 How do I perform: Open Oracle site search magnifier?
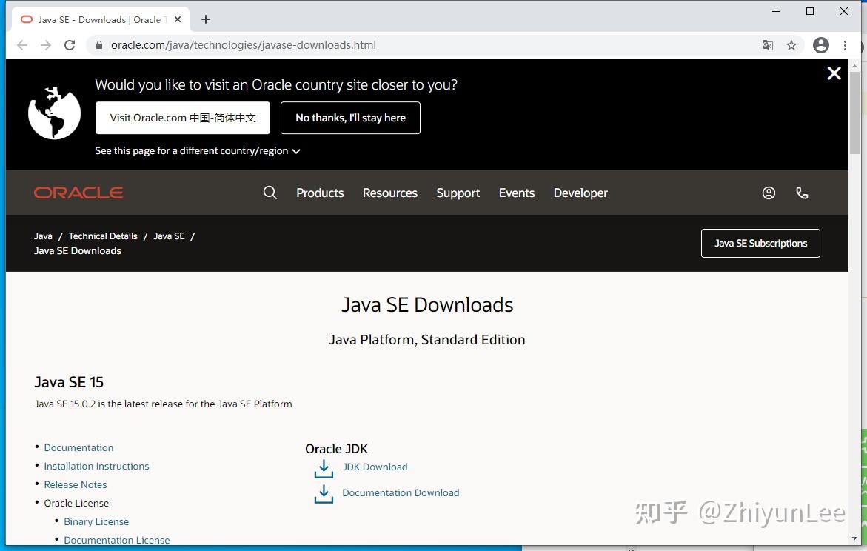pyautogui.click(x=270, y=193)
